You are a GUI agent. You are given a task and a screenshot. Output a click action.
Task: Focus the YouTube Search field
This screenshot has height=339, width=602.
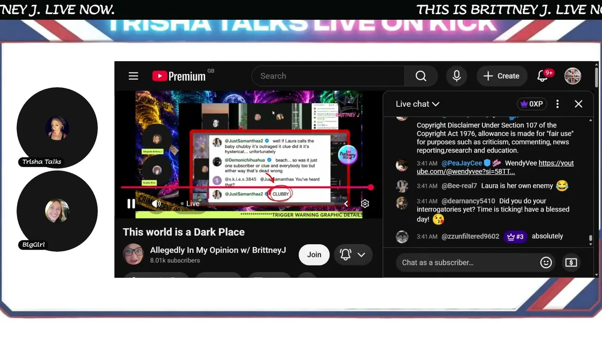(328, 76)
